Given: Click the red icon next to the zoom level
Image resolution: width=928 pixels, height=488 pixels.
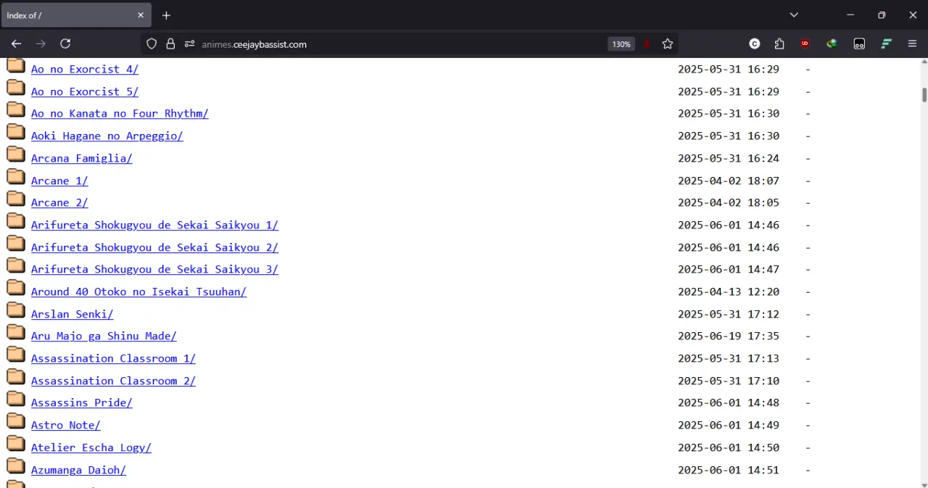Looking at the screenshot, I should 647,44.
